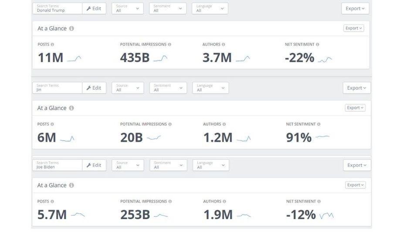Click At a Glance info icon in Donald Trump panel
The image size is (403, 237).
[x=71, y=28]
